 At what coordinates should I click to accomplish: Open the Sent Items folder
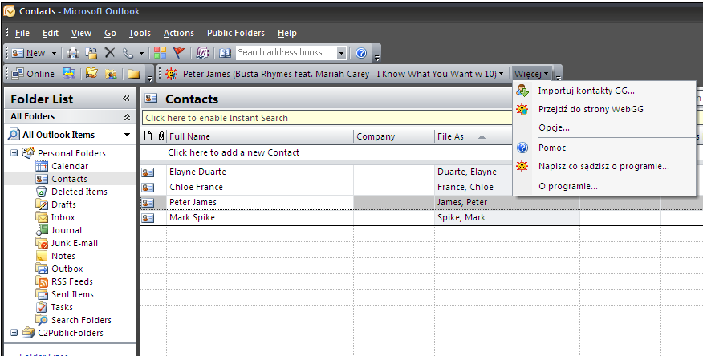(x=72, y=294)
